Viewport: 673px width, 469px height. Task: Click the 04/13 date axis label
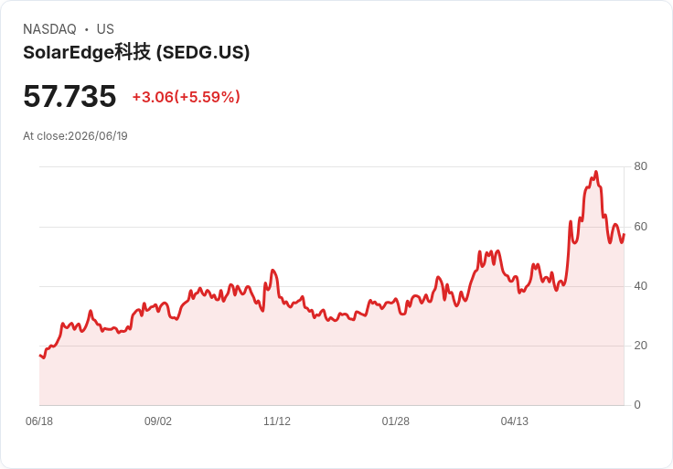point(514,421)
